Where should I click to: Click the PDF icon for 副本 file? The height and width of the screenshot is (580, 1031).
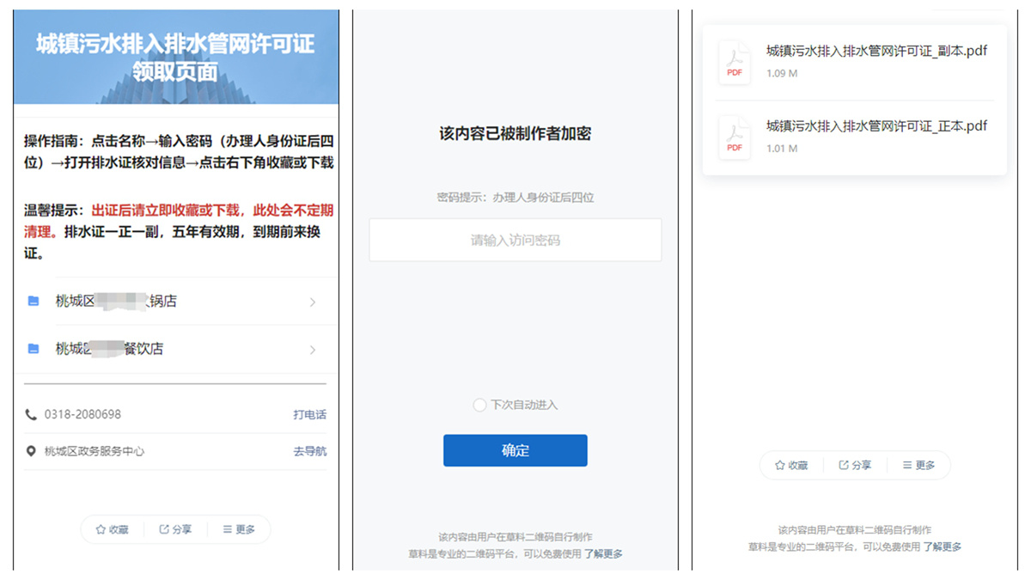coord(735,62)
